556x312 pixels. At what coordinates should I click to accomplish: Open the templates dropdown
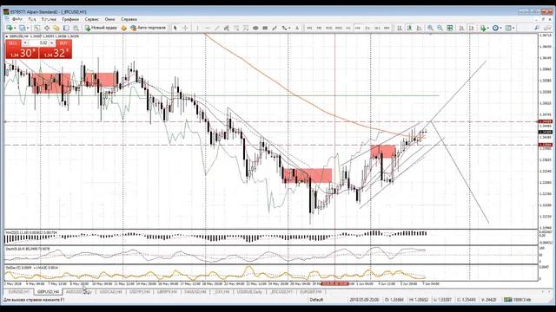(x=510, y=28)
